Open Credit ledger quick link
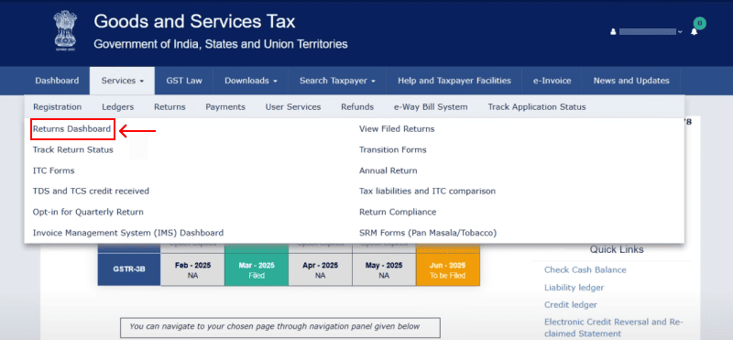Image resolution: width=733 pixels, height=340 pixels. [x=570, y=305]
